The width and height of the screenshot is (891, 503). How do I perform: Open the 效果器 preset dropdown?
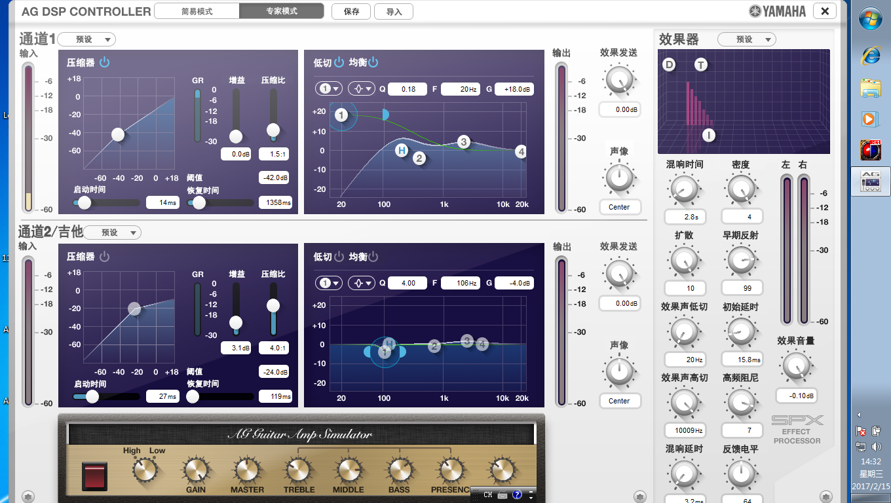(x=746, y=39)
